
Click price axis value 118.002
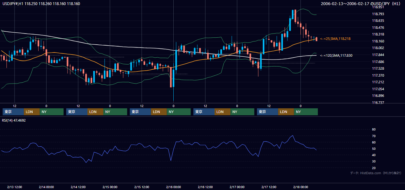[378, 48]
